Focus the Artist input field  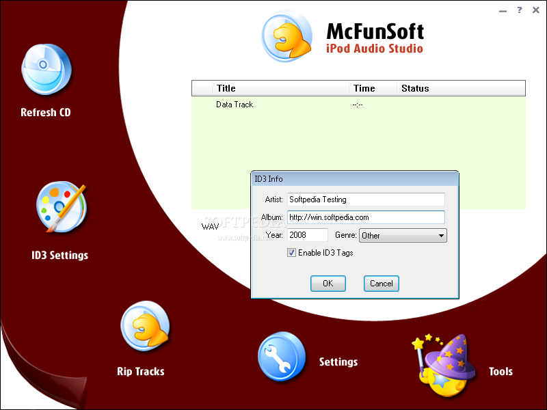[366, 200]
